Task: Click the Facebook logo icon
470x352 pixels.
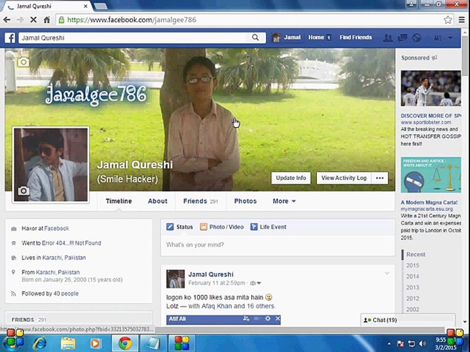Action: pyautogui.click(x=10, y=38)
